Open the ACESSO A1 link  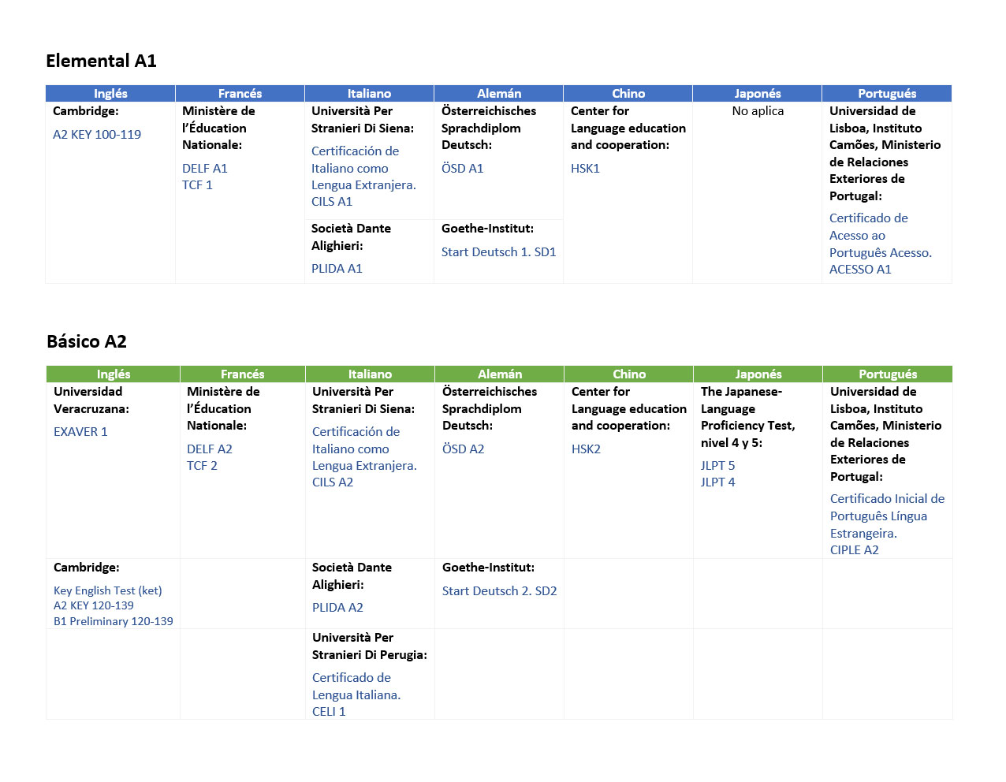click(x=860, y=270)
